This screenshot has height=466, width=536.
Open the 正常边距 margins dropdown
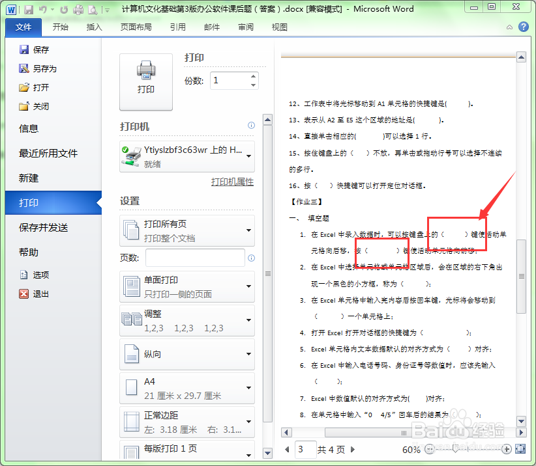(x=187, y=422)
